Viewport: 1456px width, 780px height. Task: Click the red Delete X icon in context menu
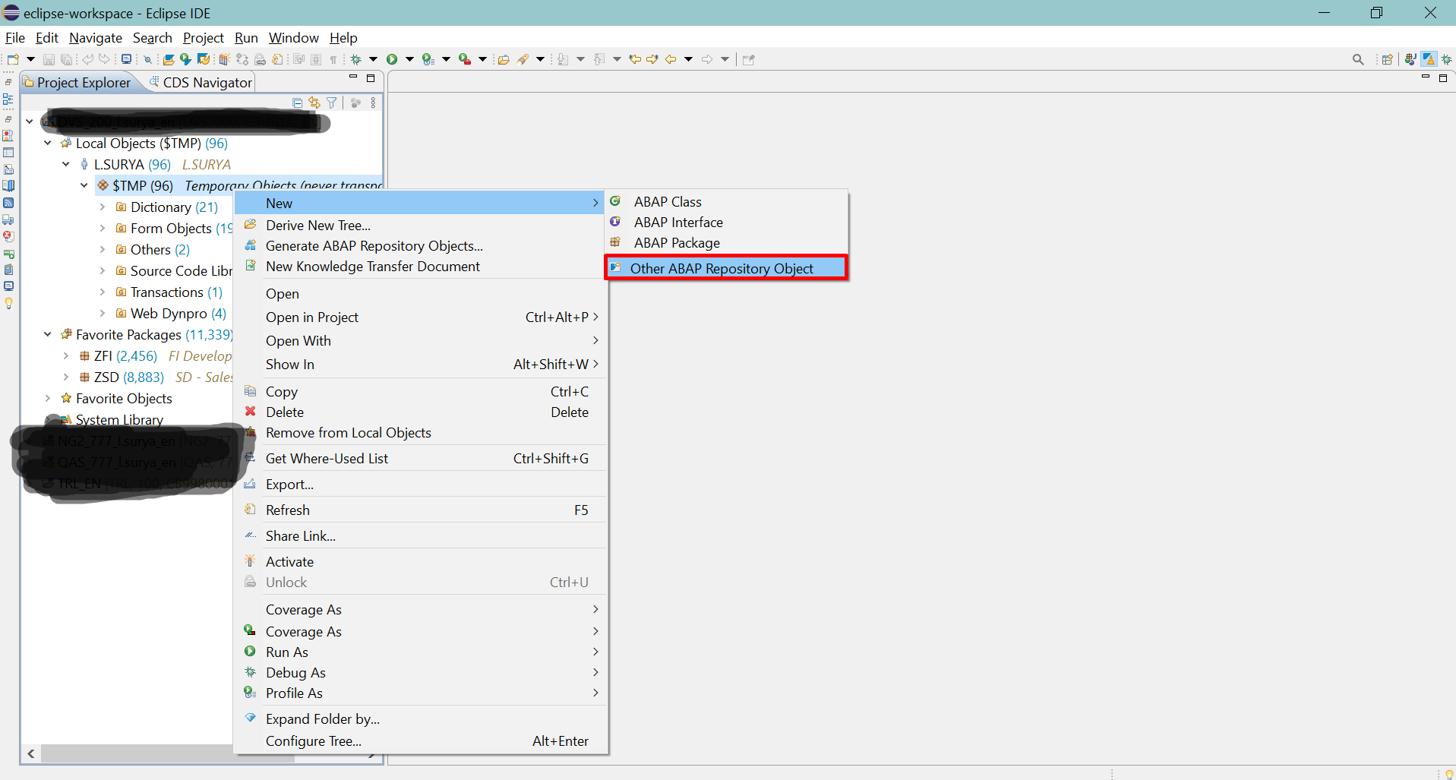(250, 412)
